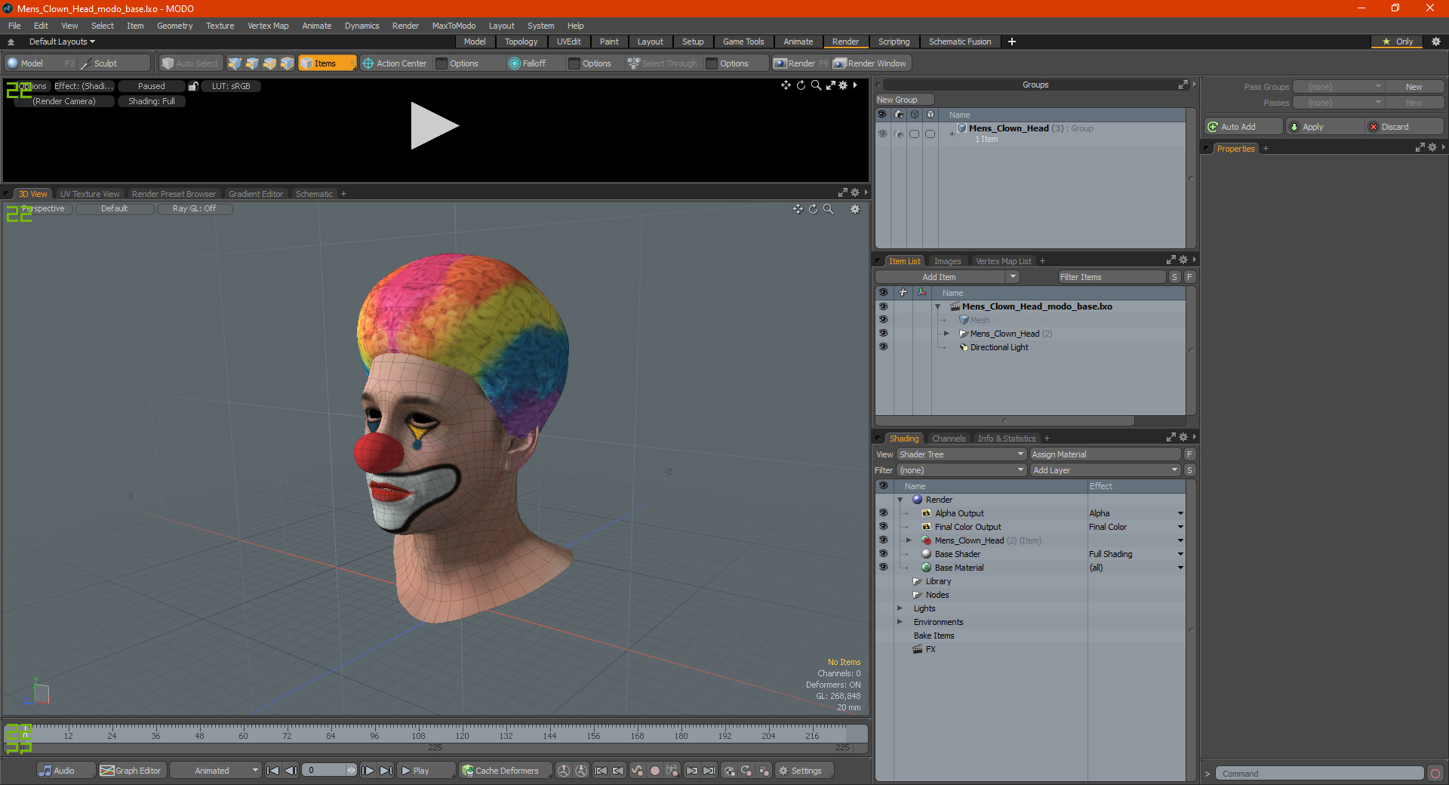Image resolution: width=1449 pixels, height=785 pixels.
Task: Open the Texture menu
Action: (x=220, y=26)
